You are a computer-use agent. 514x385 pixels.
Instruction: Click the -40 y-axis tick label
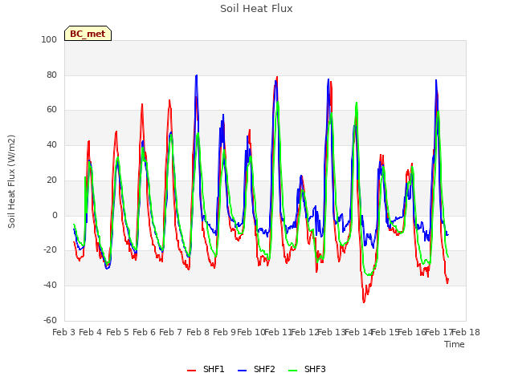coord(50,286)
